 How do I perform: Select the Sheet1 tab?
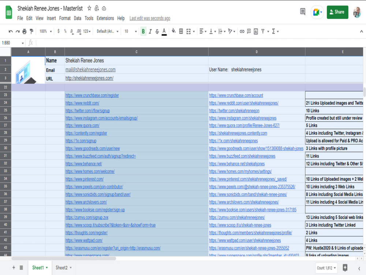coord(40,268)
